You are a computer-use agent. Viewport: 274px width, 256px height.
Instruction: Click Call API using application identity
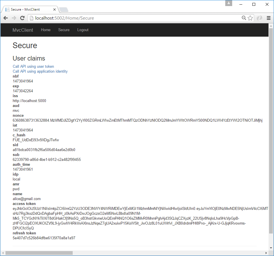(x=40, y=71)
